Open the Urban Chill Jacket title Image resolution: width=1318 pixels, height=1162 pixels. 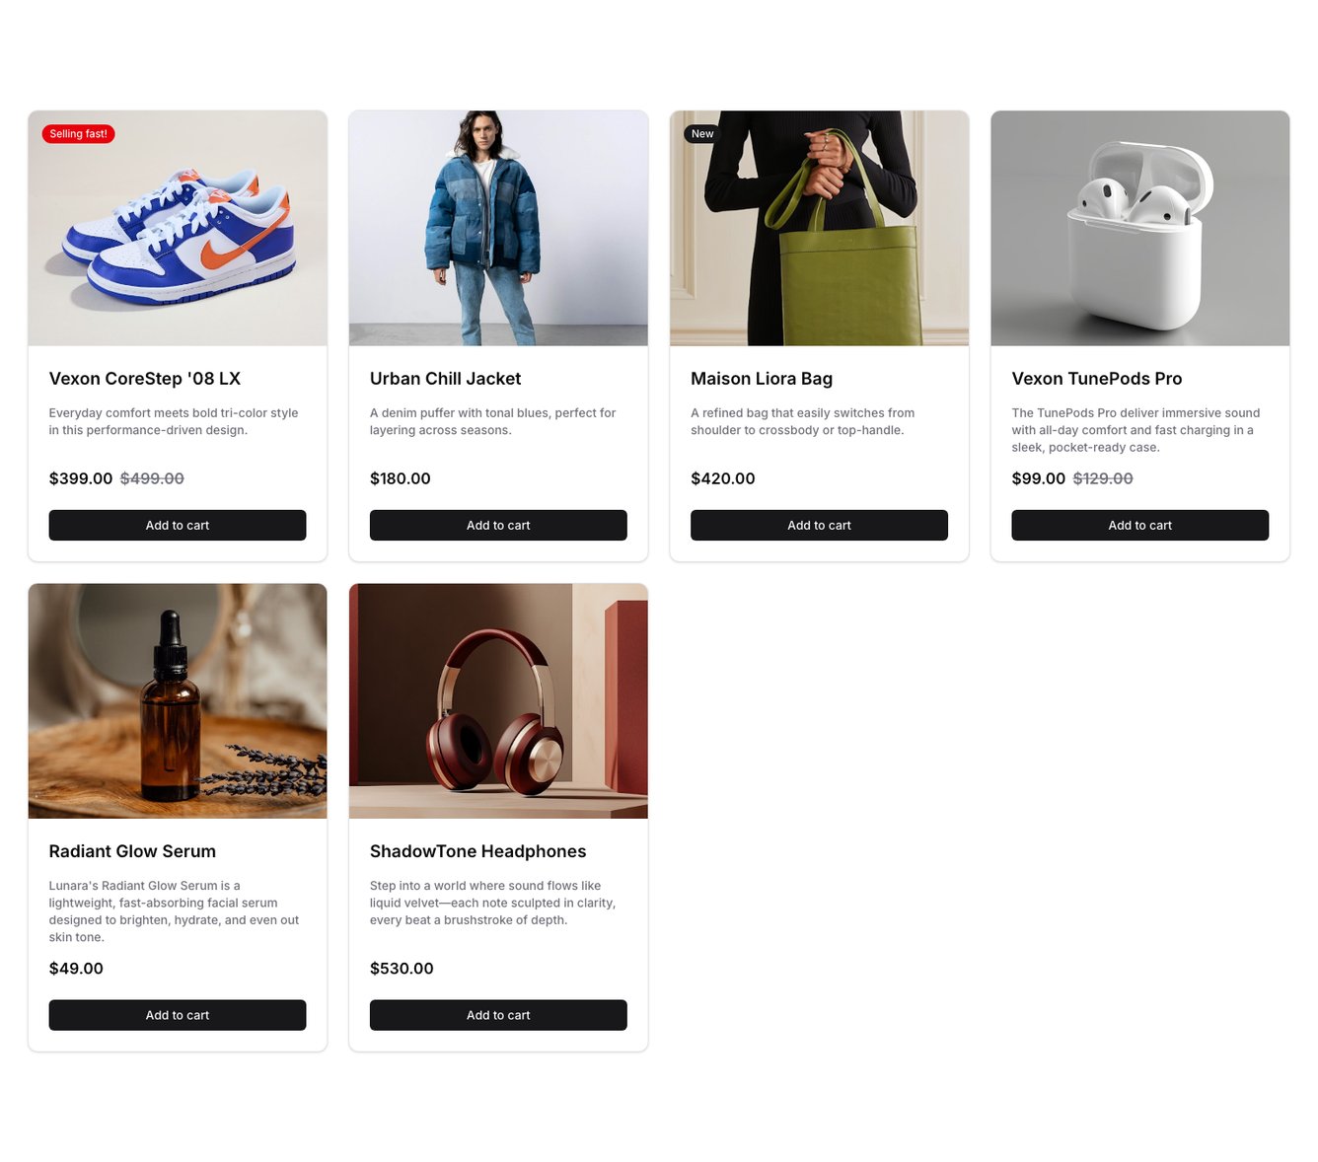click(445, 379)
